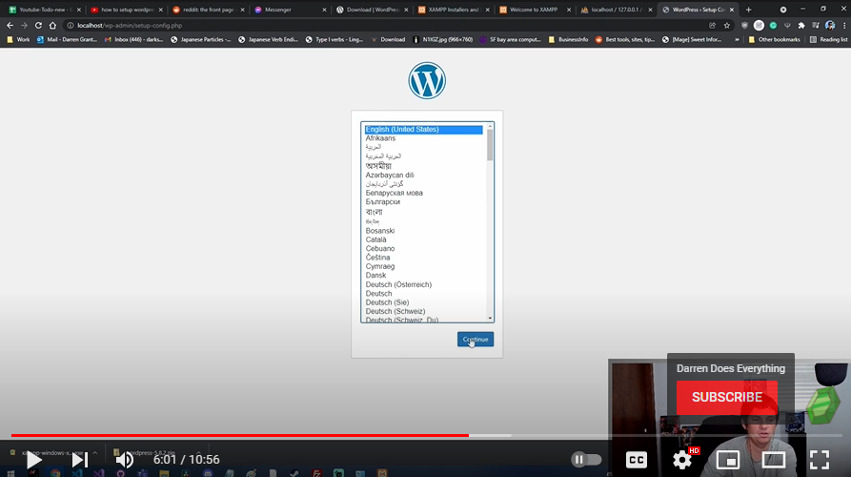Switch to Download WordPress tab
Viewport: 851px width, 477px height.
(x=371, y=10)
